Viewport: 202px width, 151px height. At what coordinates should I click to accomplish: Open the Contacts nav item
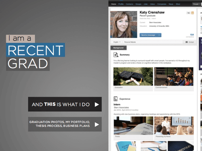(x=129, y=4)
